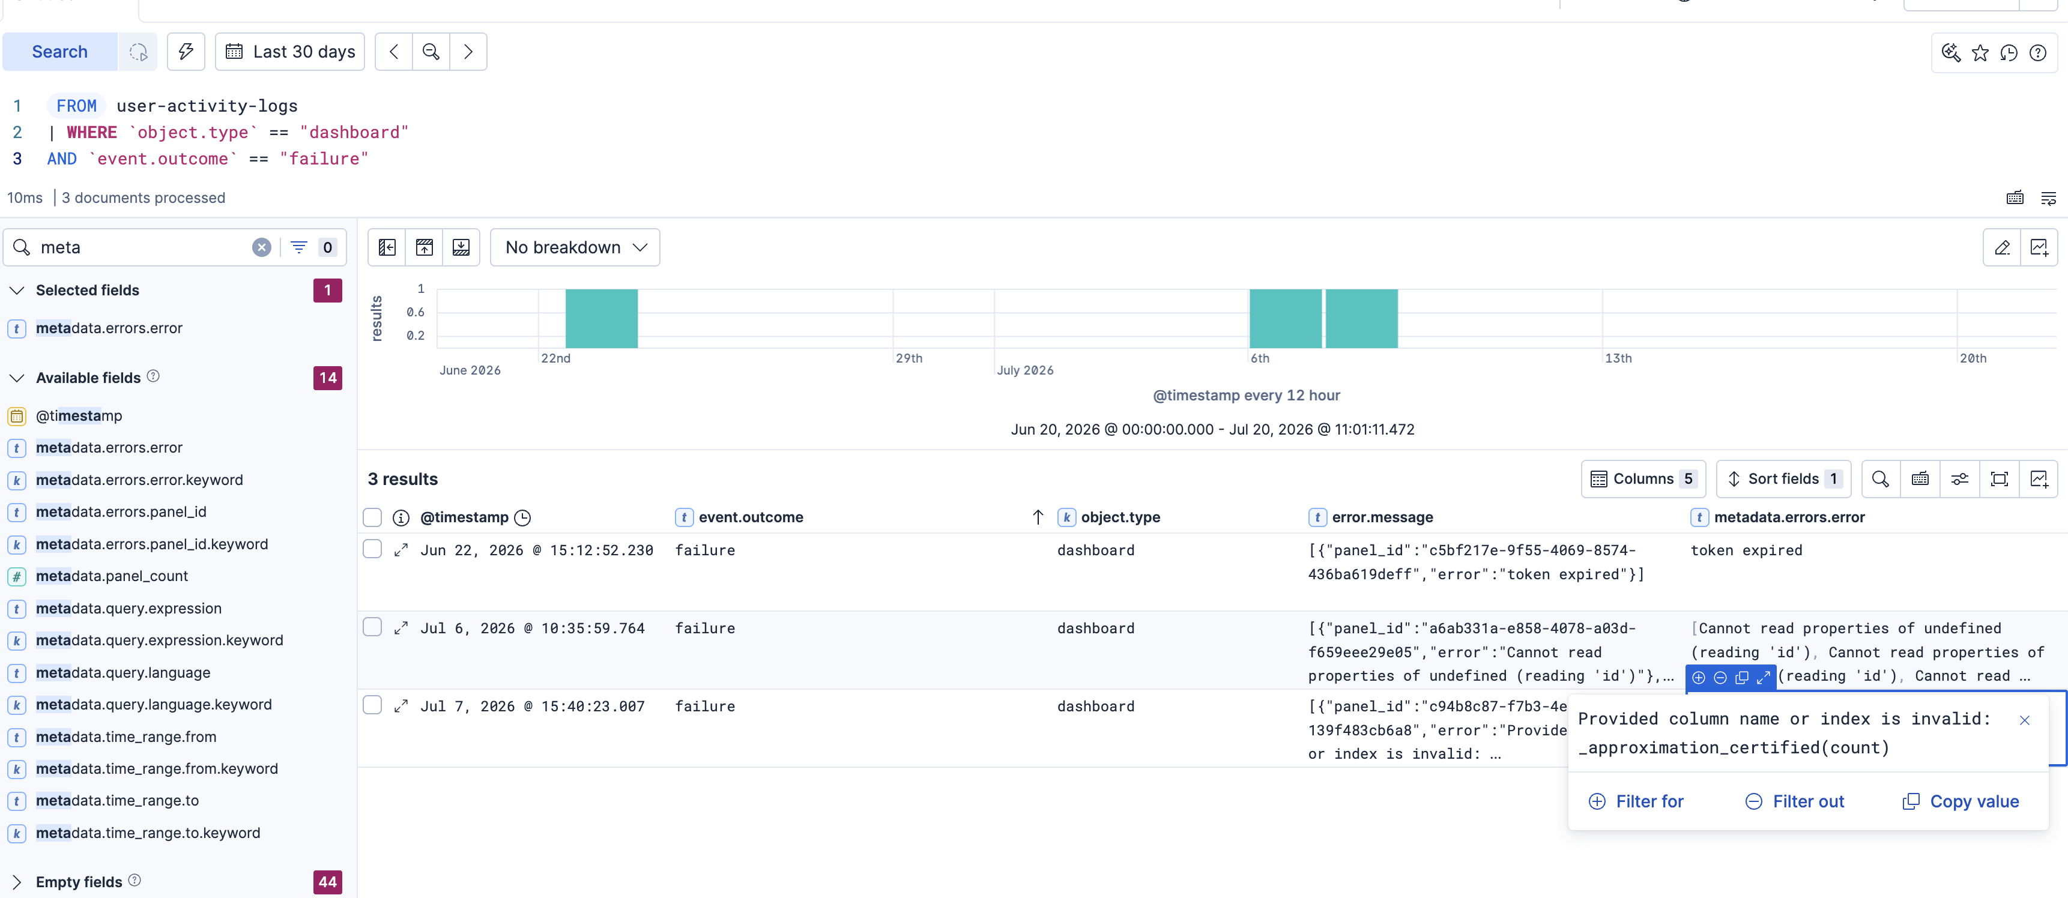This screenshot has height=898, width=2068.
Task: Select the Jun 22, 2026 row checkbox
Action: [372, 549]
